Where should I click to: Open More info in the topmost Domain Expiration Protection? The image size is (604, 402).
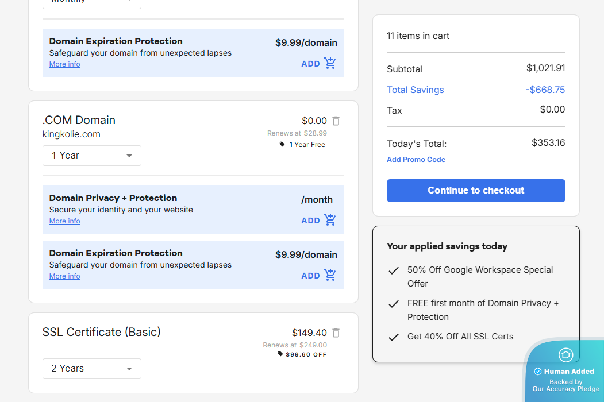[64, 64]
